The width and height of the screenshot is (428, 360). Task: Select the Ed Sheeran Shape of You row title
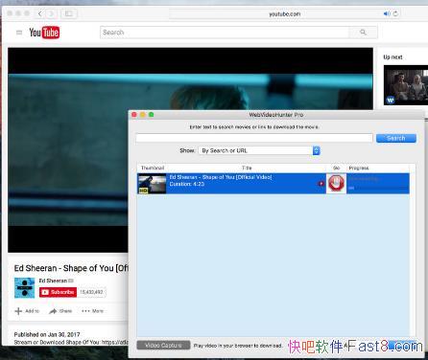(221, 177)
